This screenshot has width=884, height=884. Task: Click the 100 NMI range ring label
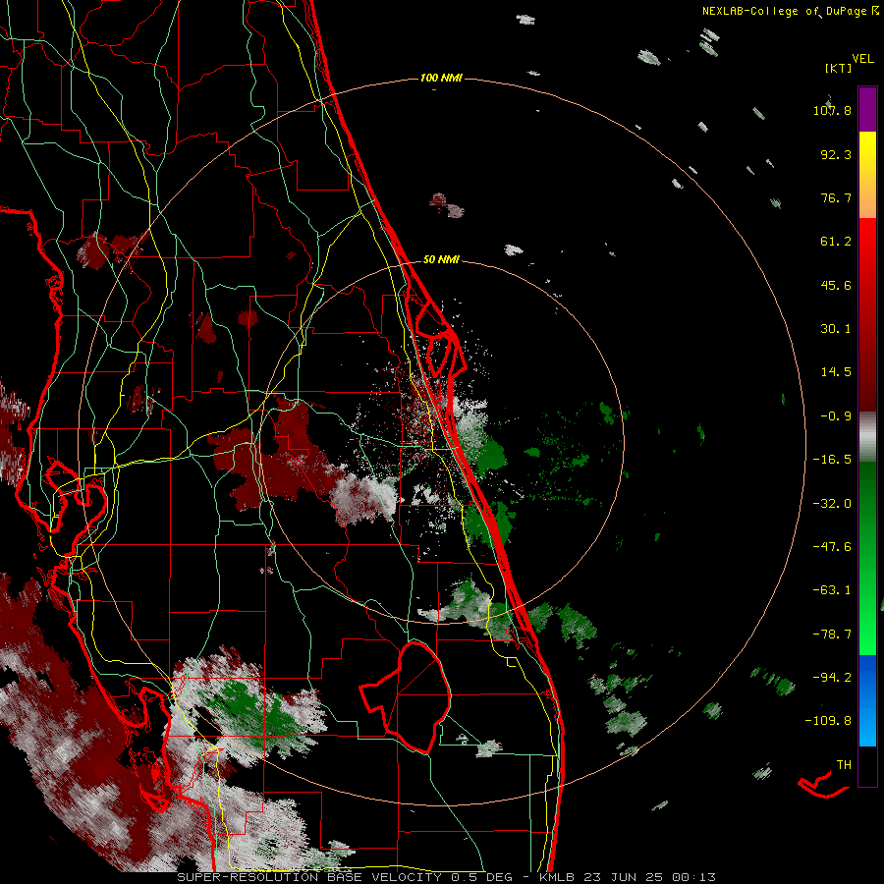click(441, 78)
